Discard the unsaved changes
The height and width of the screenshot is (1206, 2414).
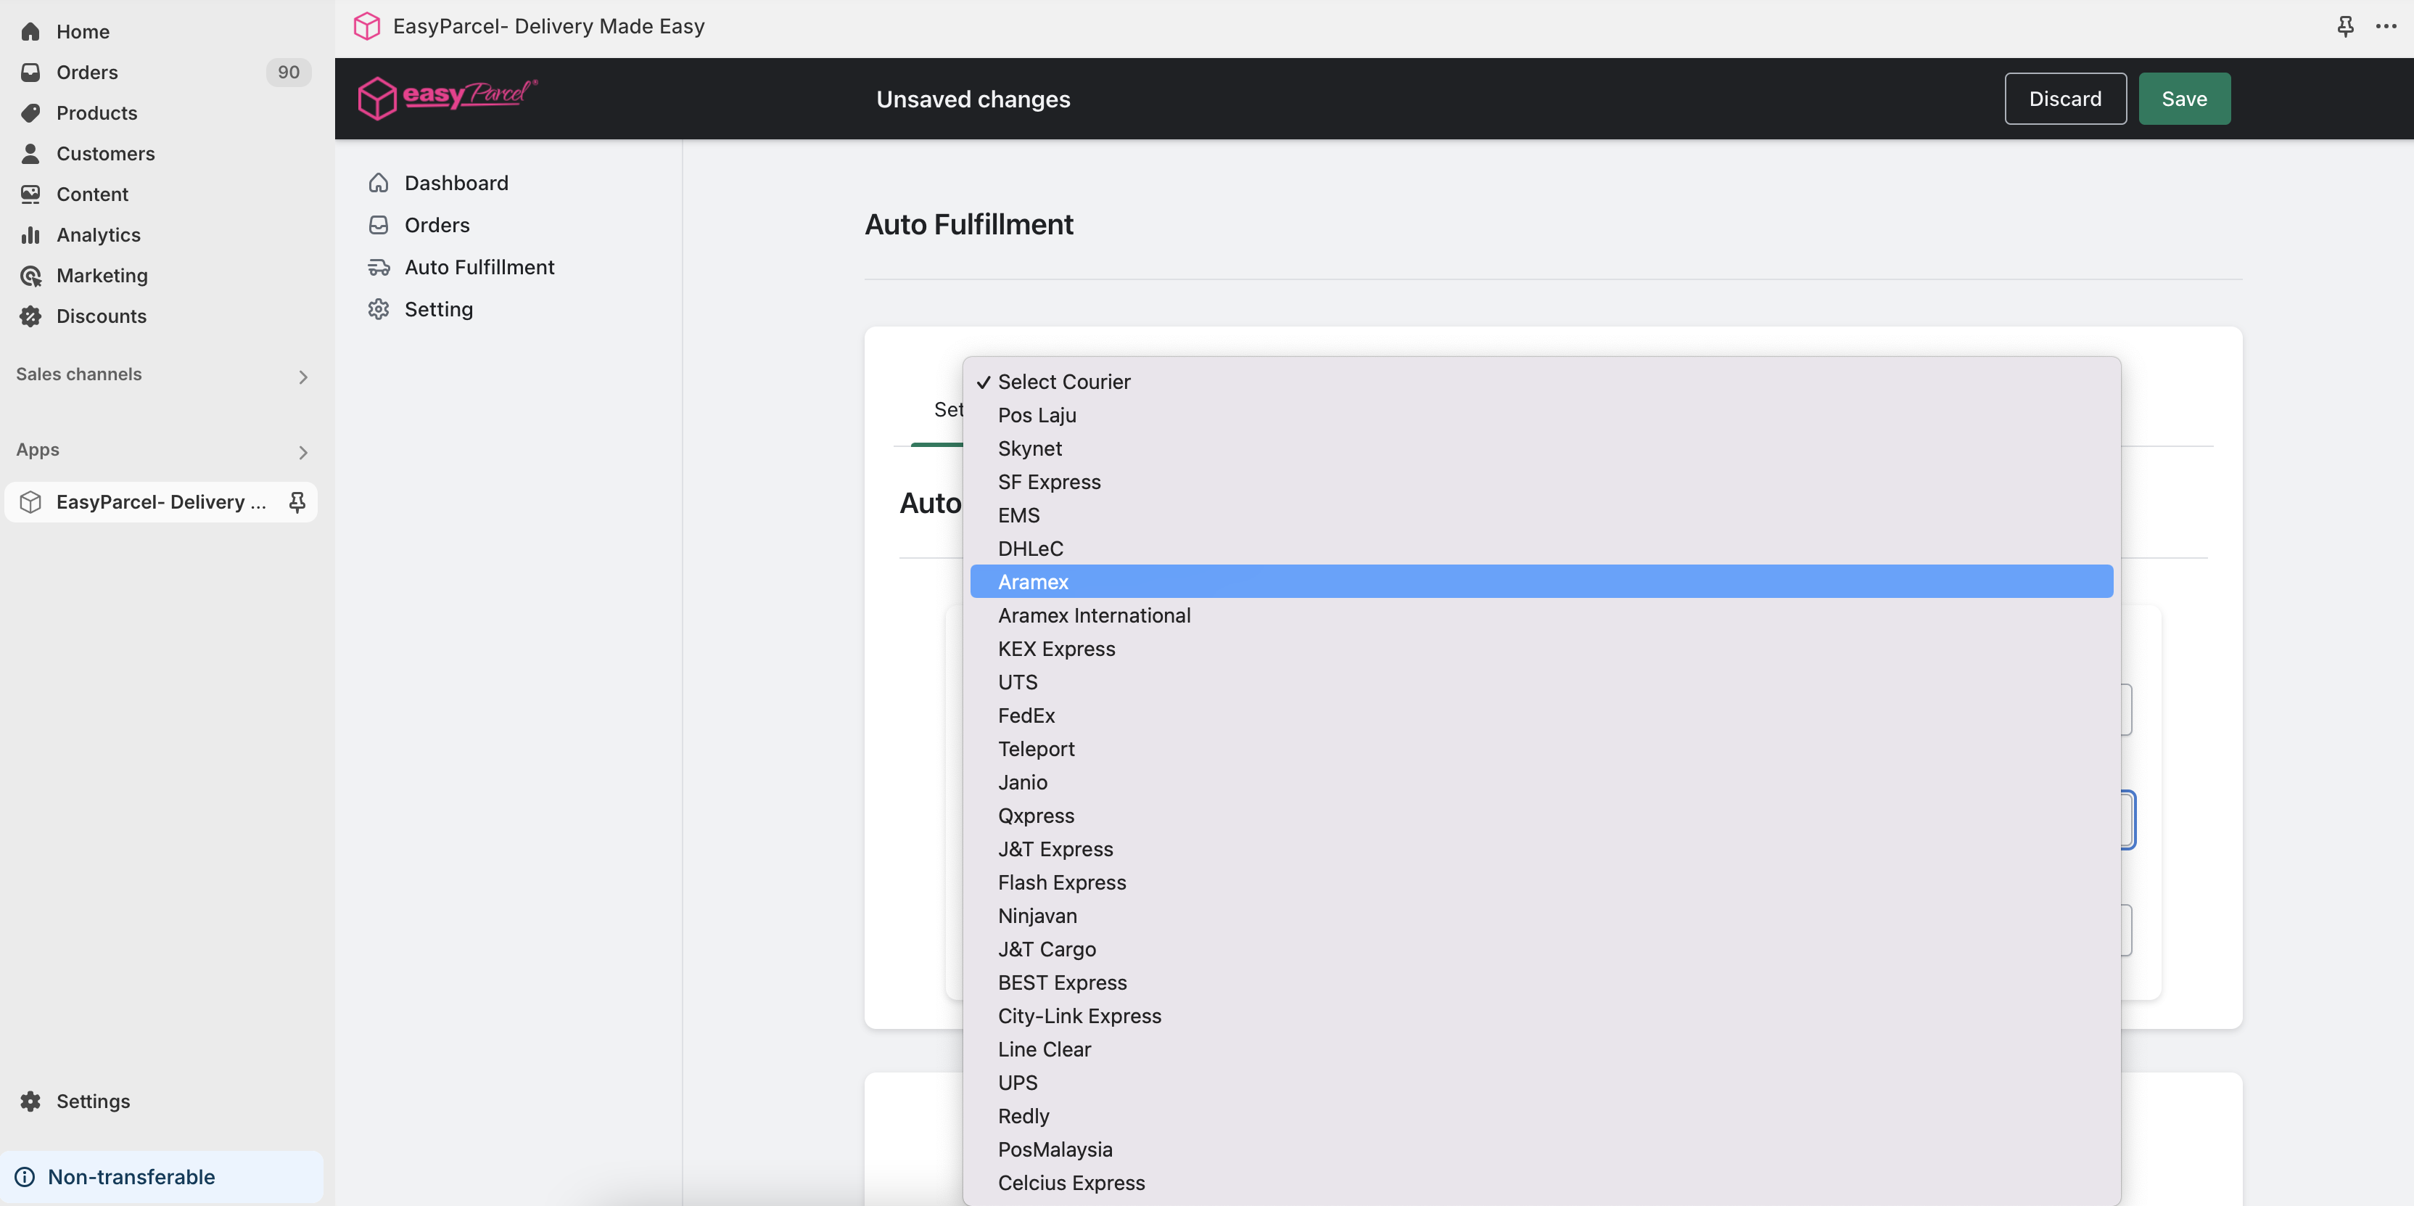[2064, 99]
